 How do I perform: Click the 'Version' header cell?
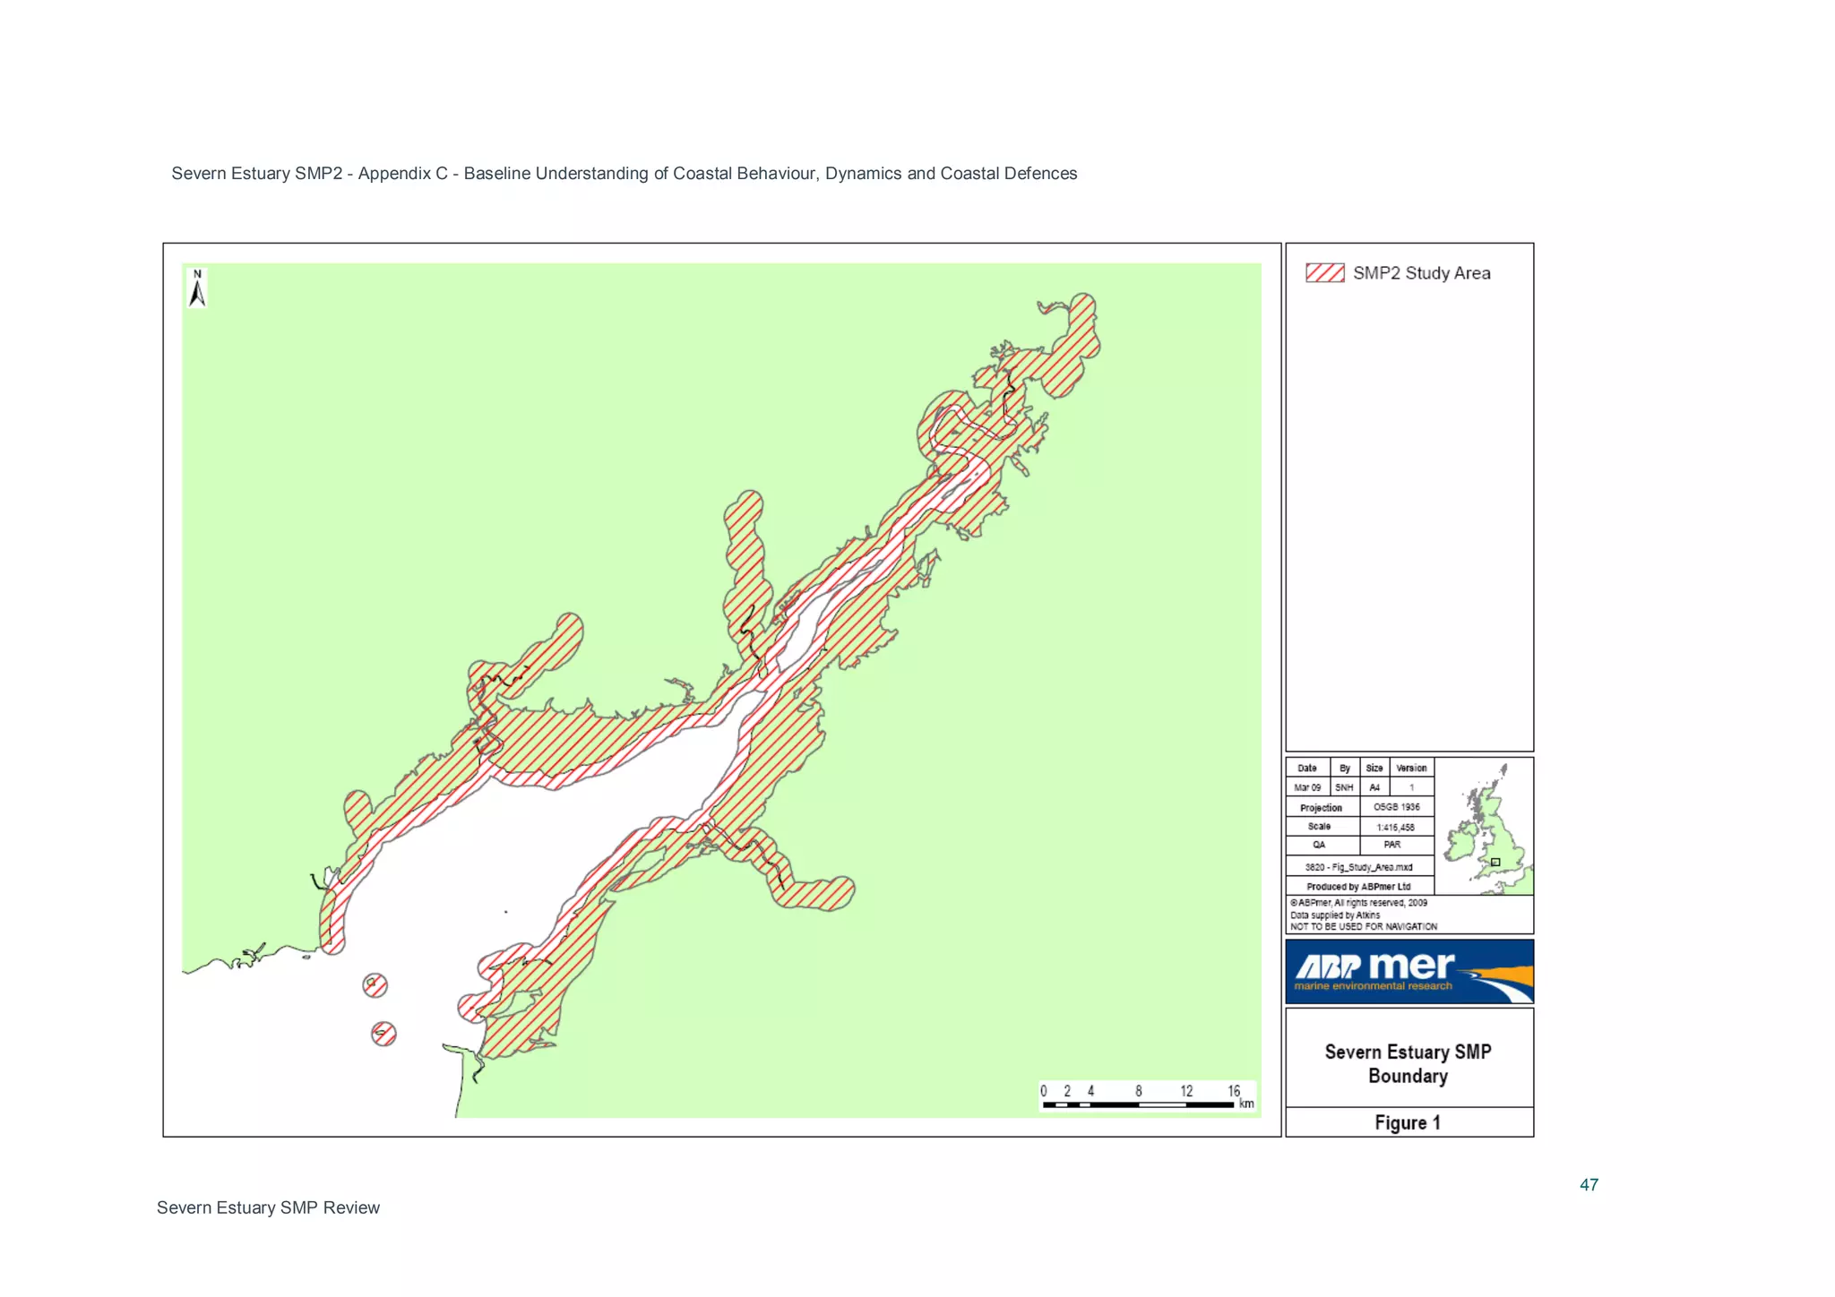tap(1411, 768)
